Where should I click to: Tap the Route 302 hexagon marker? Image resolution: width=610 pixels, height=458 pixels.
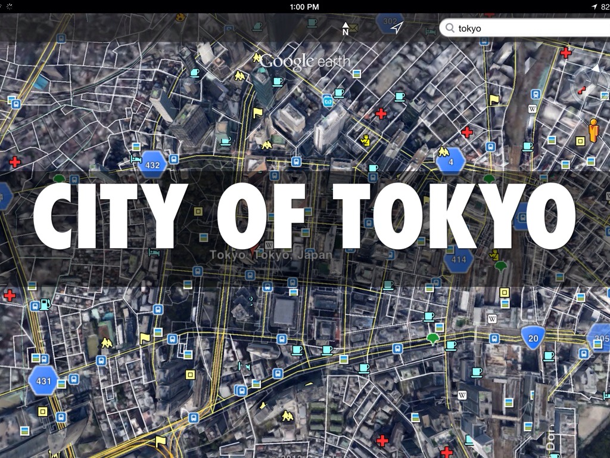point(390,22)
